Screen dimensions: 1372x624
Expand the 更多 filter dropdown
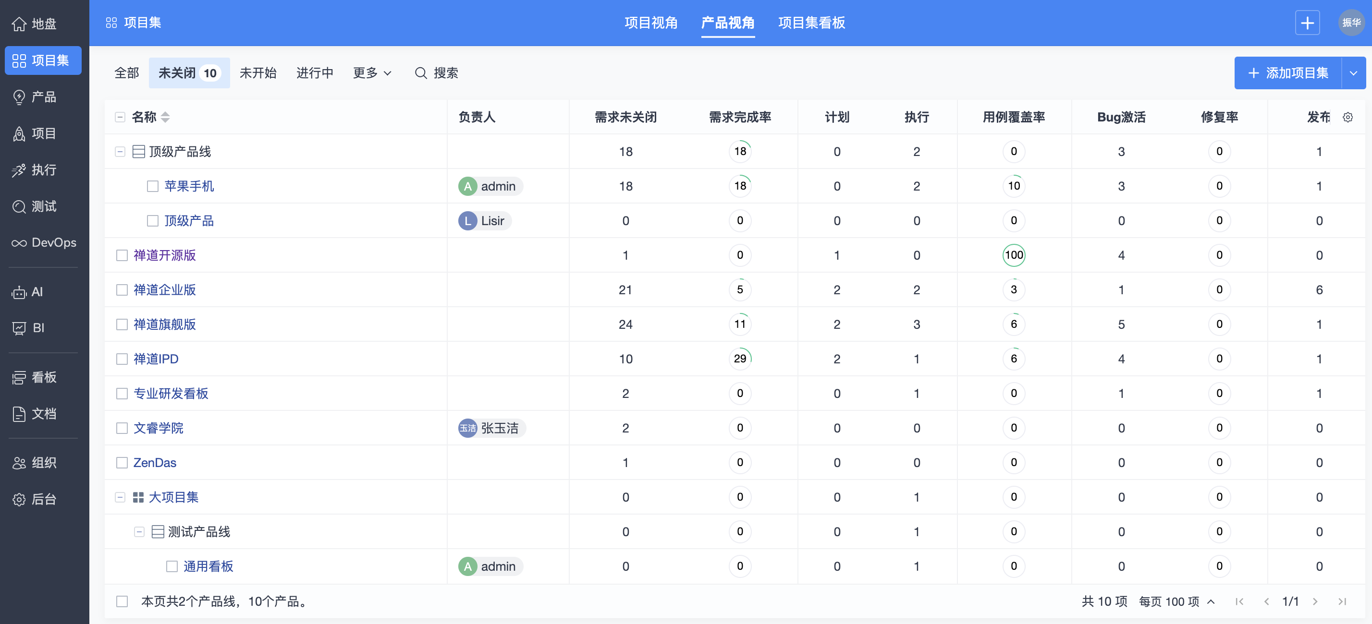point(372,73)
